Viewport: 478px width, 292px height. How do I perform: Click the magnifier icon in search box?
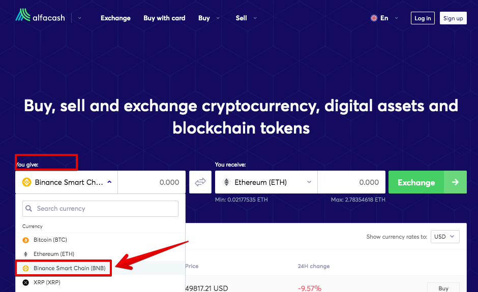29,209
